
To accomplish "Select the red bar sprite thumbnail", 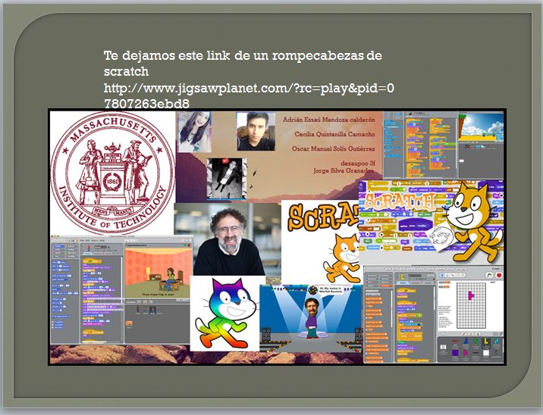I will click(x=455, y=342).
